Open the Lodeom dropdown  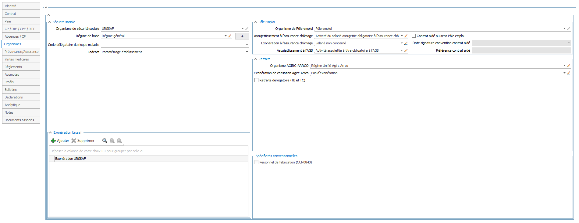click(x=247, y=52)
